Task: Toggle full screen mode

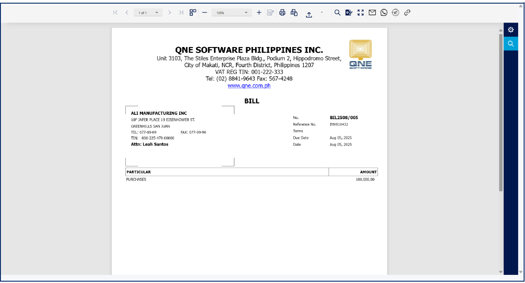Action: pyautogui.click(x=361, y=12)
